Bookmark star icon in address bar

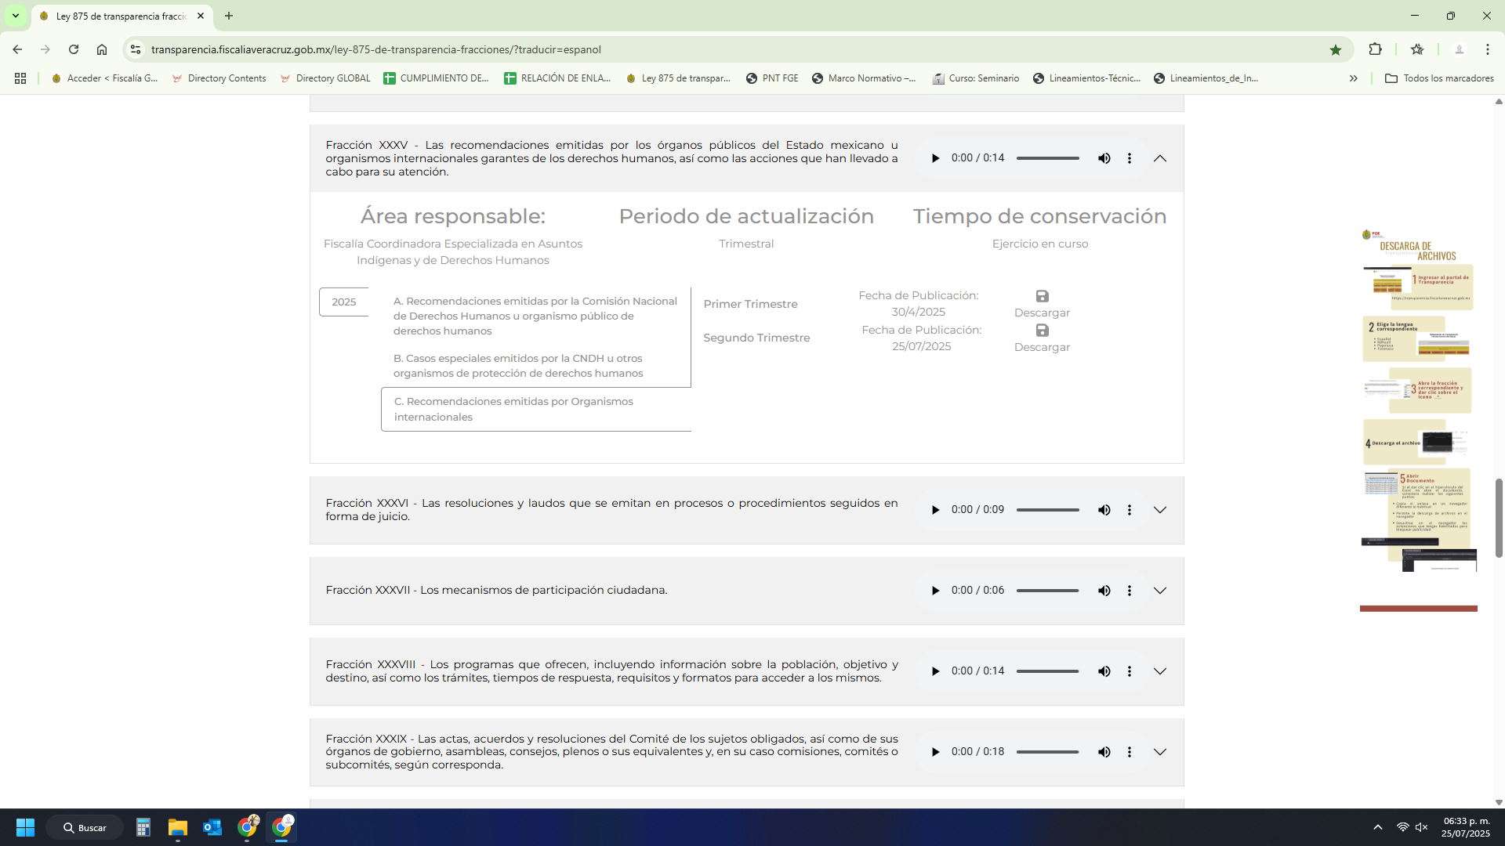[1336, 49]
